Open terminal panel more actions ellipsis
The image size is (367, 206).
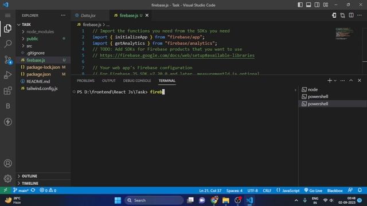[x=343, y=81]
